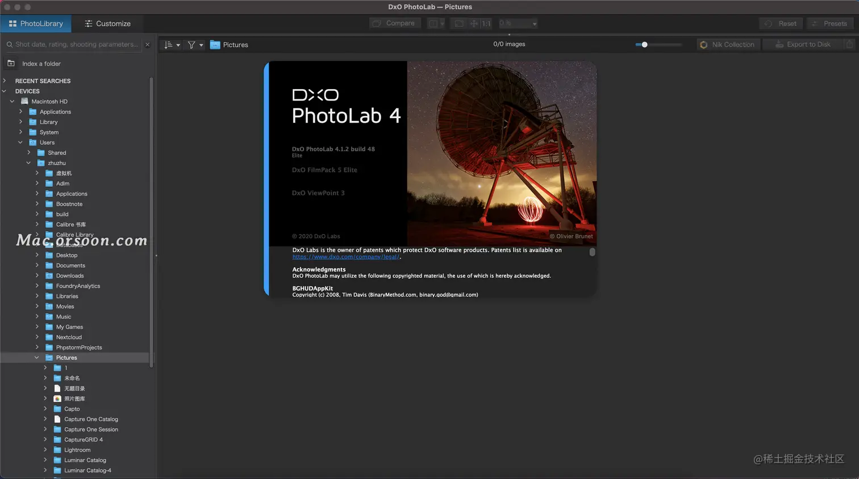Click the 无题目录 document icon

pyautogui.click(x=57, y=388)
